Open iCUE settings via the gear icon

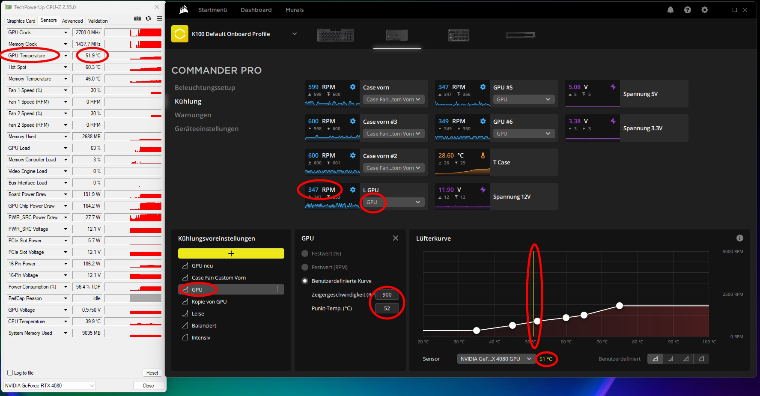[x=705, y=10]
